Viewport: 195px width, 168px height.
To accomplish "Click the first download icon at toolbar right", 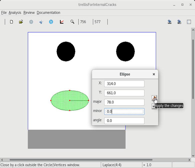I will click(170, 22).
